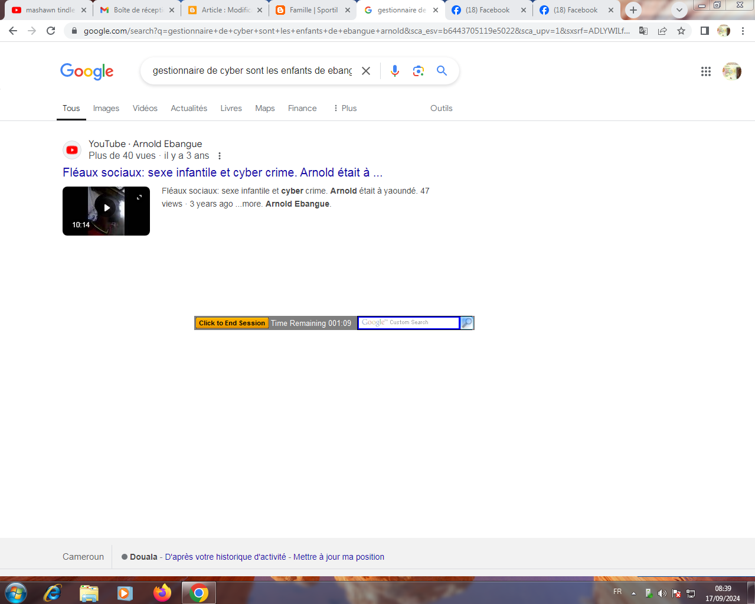Reload the page with refresh icon

pyautogui.click(x=51, y=31)
